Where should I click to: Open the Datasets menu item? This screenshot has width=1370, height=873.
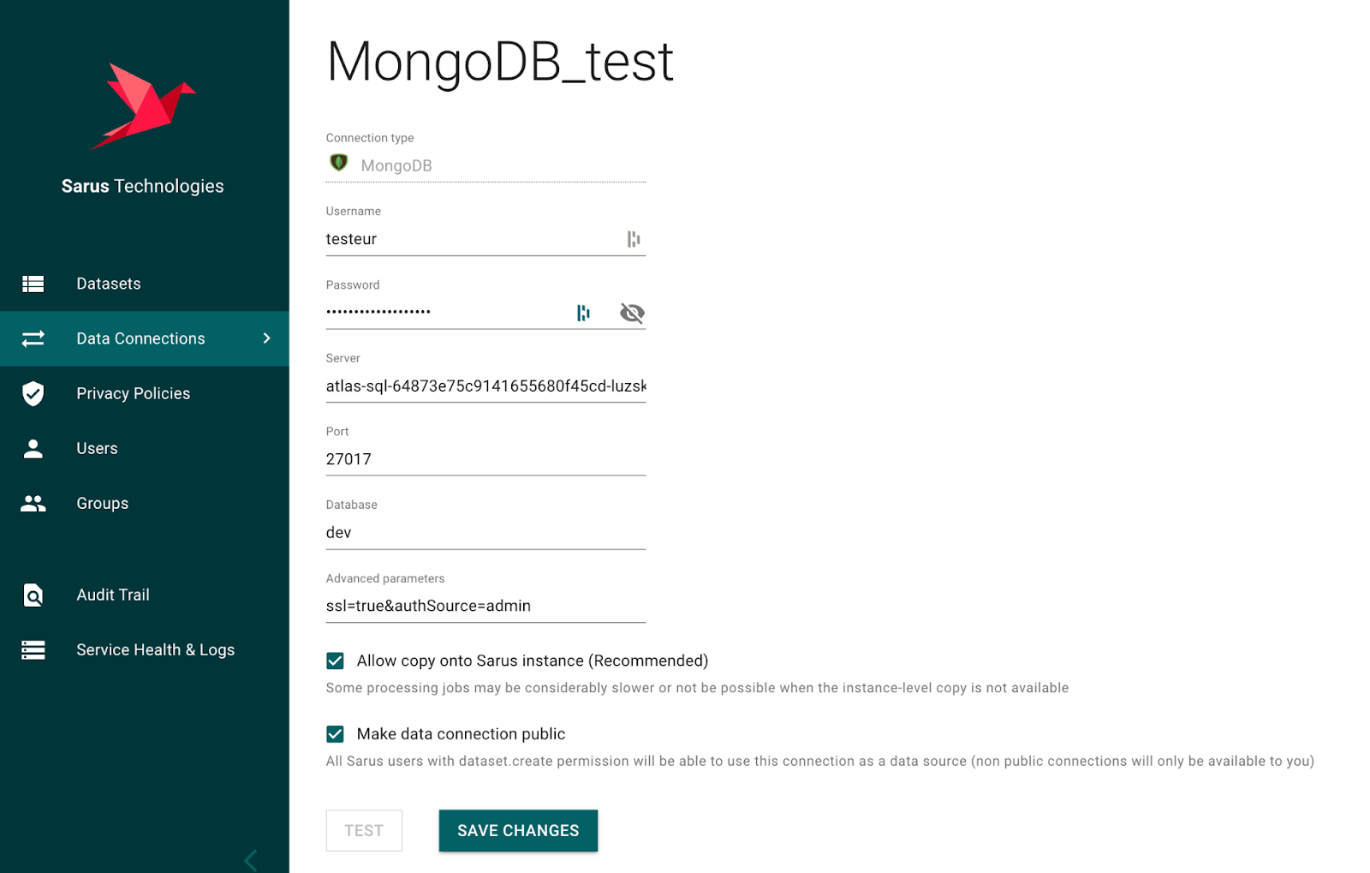tap(109, 284)
